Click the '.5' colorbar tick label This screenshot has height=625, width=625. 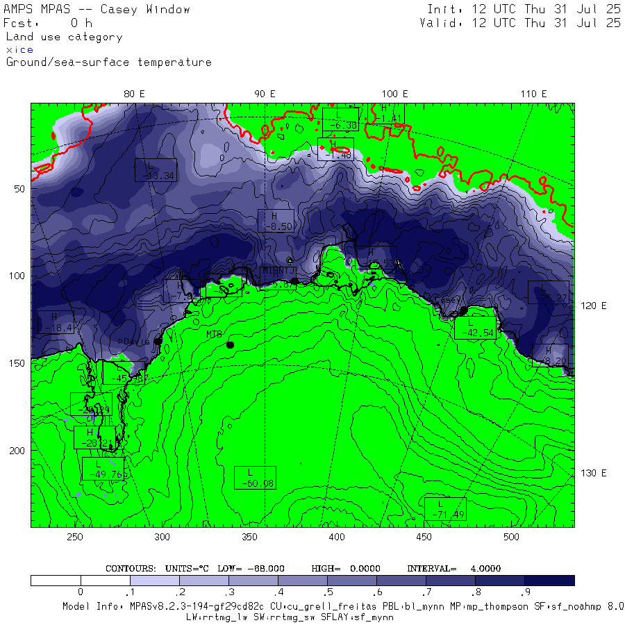(328, 592)
